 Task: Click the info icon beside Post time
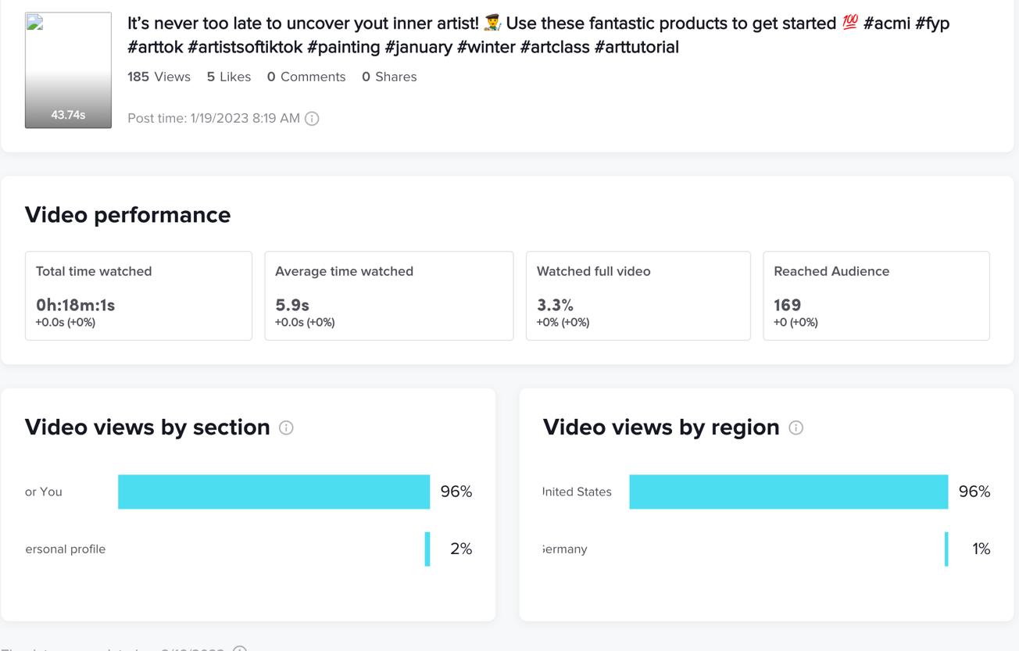click(x=312, y=119)
